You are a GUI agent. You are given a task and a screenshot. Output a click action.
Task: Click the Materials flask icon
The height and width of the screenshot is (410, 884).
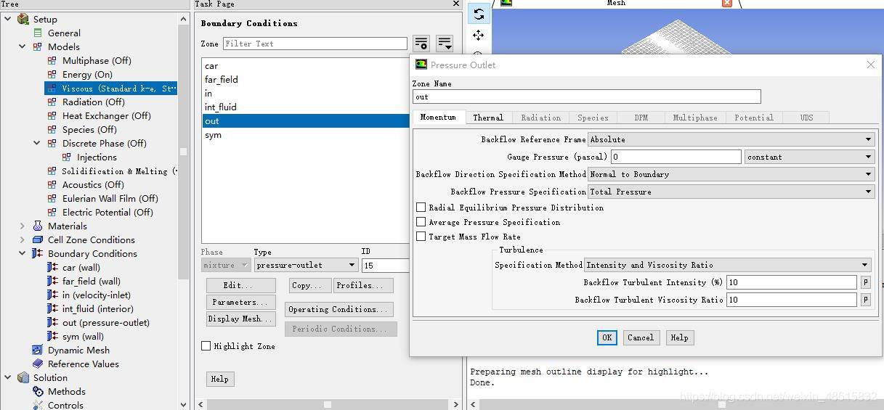(x=38, y=226)
